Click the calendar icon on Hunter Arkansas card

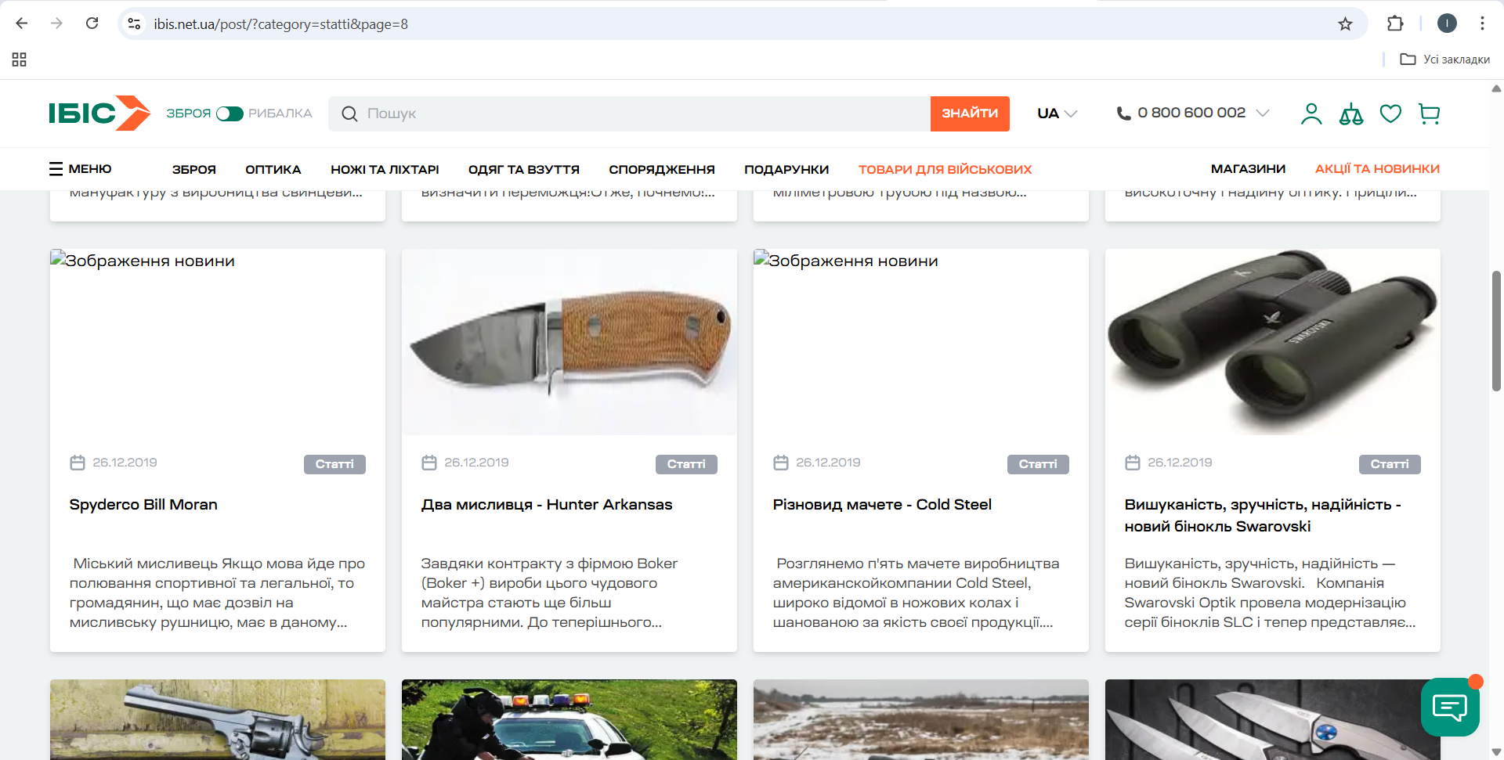click(429, 463)
